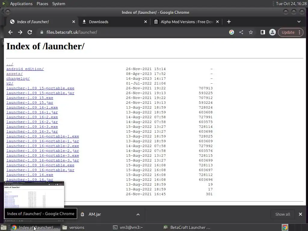
Task: Open the v2/ folder link
Action: pyautogui.click(x=10, y=84)
